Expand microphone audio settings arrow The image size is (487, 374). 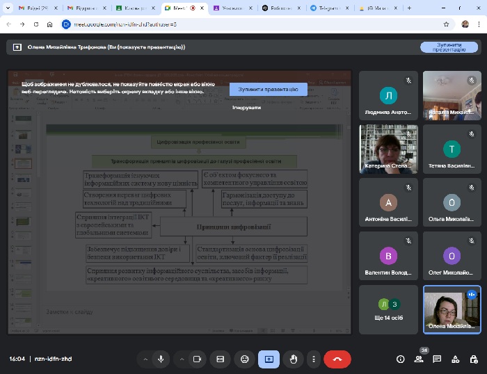tap(145, 359)
